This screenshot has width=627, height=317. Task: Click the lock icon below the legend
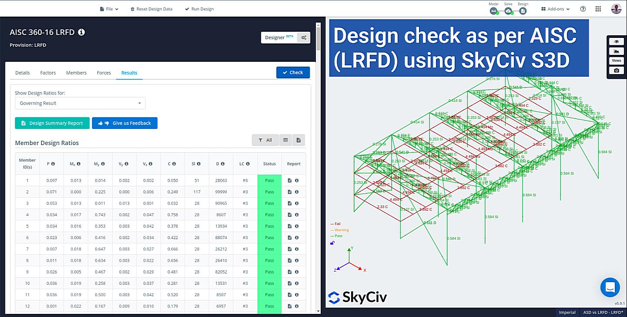coord(332,243)
